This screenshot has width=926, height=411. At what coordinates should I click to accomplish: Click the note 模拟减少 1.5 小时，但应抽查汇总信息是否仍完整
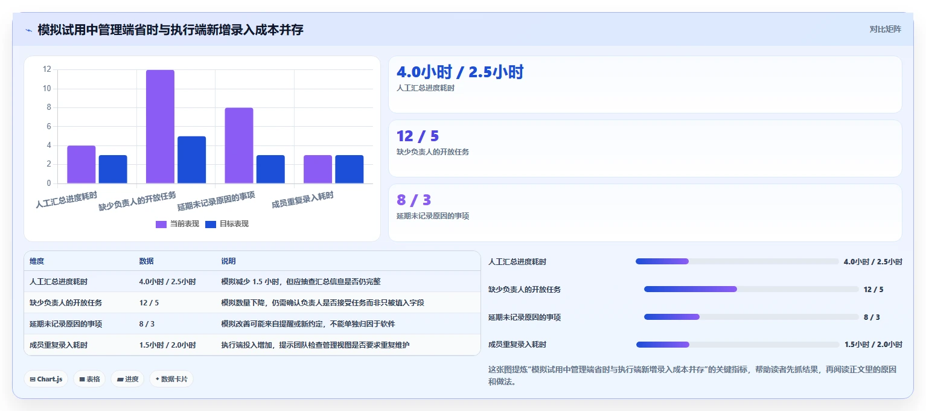[301, 282]
